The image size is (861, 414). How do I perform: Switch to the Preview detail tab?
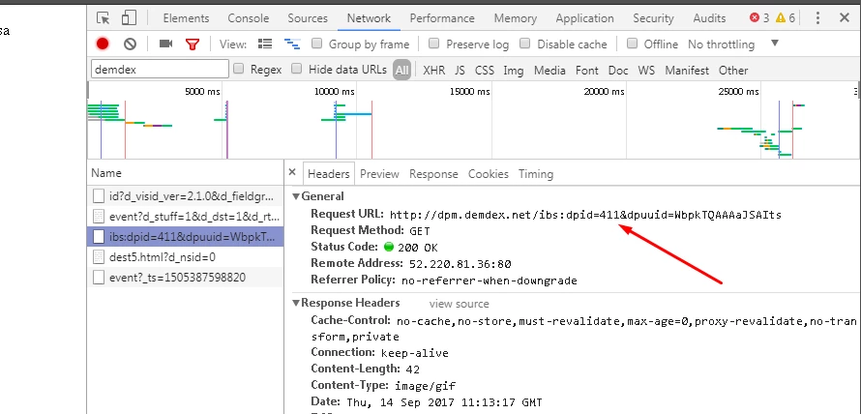click(379, 174)
